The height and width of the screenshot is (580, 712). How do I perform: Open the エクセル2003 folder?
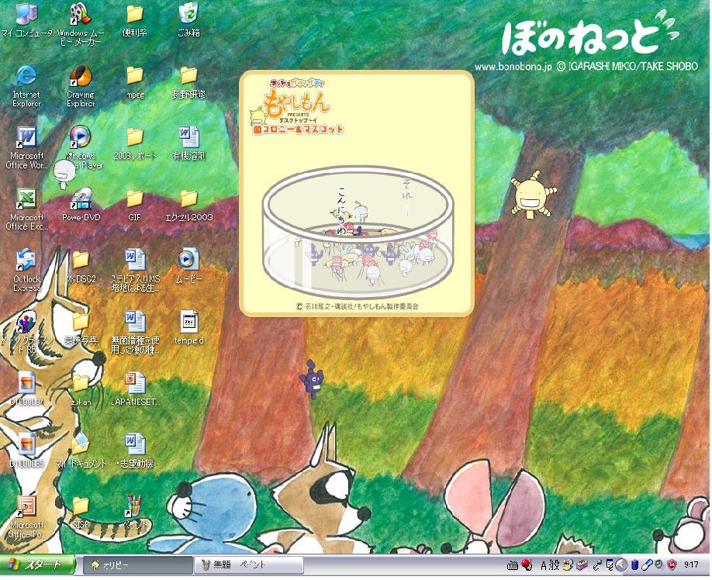pos(188,205)
